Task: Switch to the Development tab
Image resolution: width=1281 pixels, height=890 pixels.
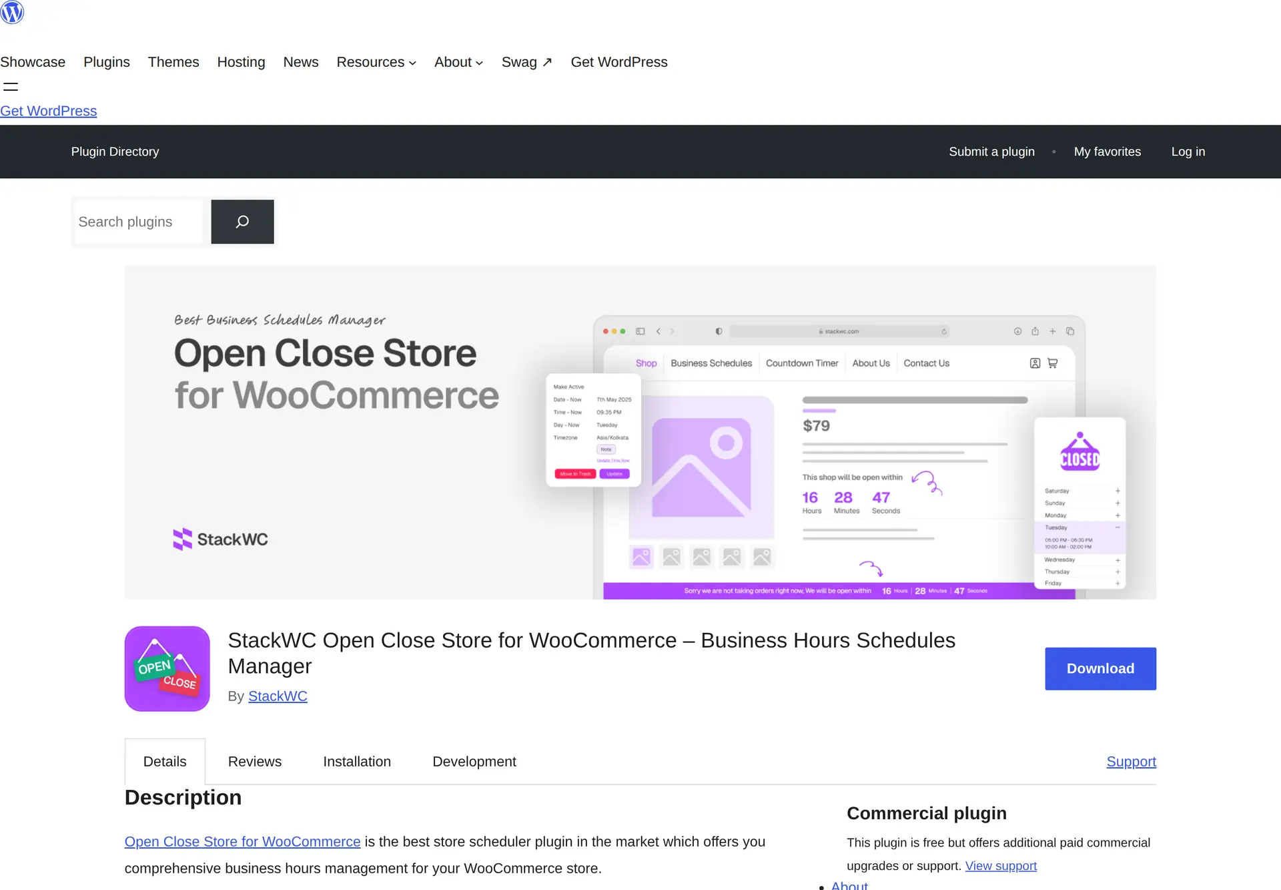Action: tap(474, 761)
